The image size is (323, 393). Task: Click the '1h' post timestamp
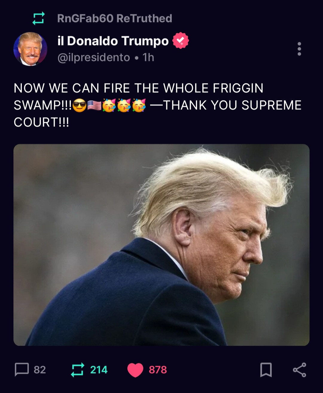pyautogui.click(x=148, y=57)
